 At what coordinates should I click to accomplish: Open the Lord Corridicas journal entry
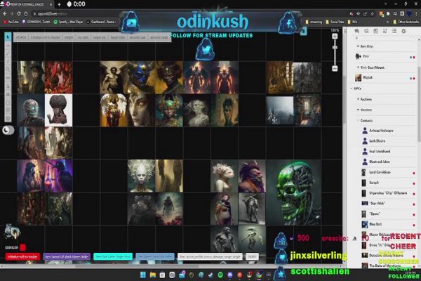click(388, 172)
